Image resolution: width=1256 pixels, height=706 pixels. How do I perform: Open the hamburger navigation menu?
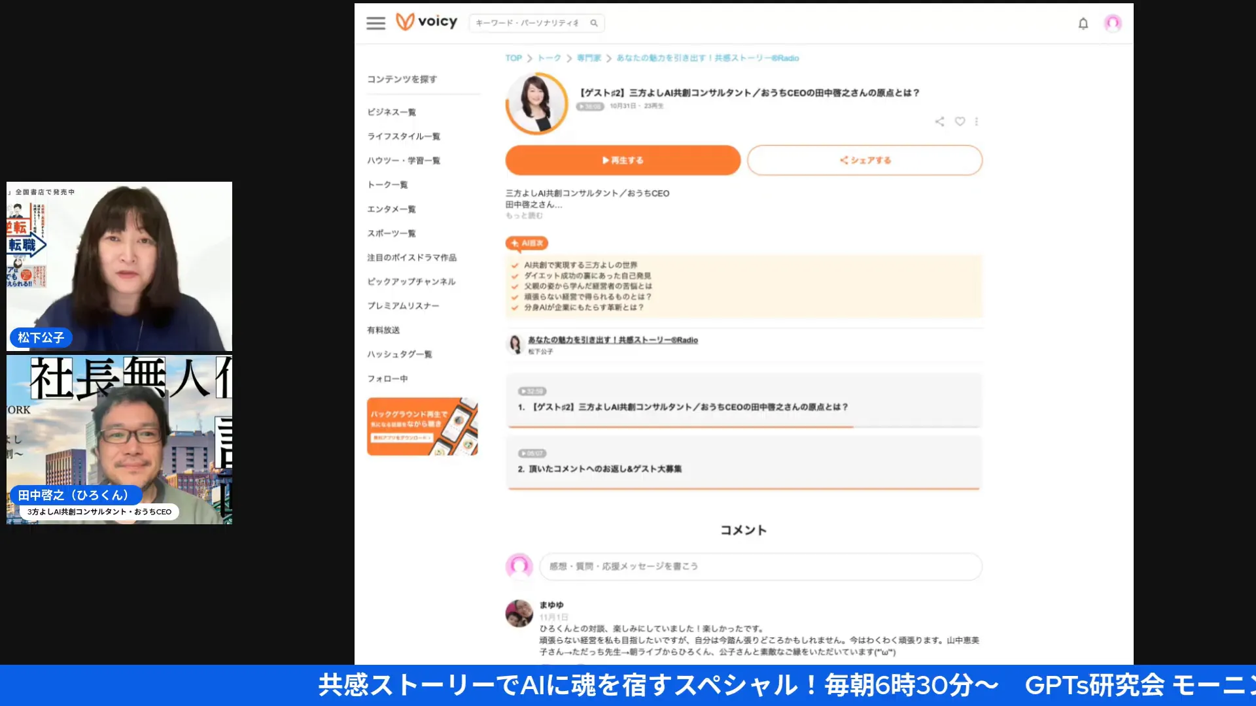(375, 23)
